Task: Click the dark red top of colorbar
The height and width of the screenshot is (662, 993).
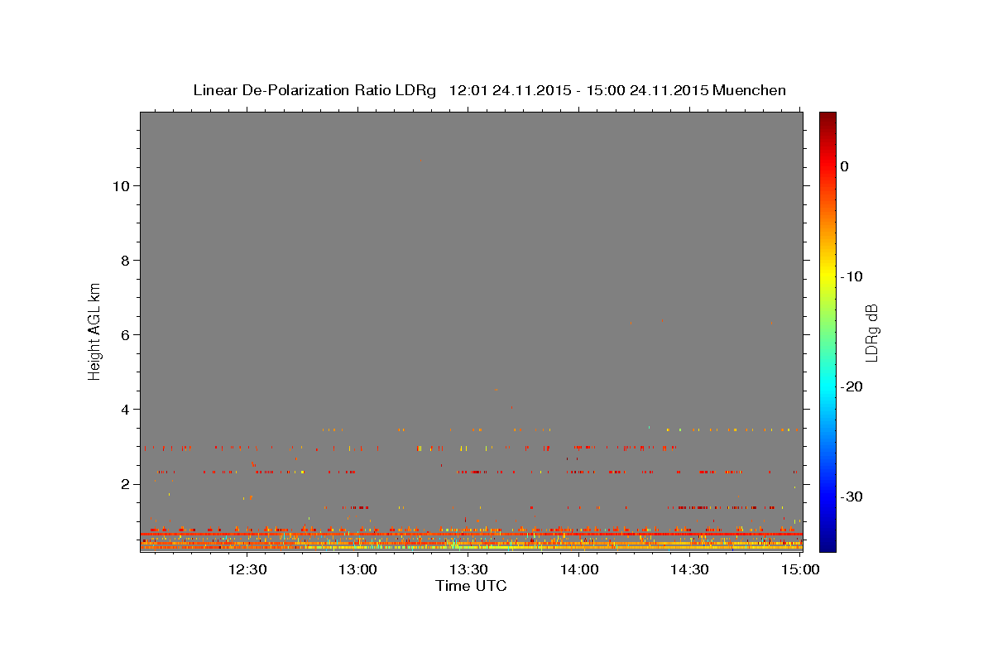Action: pyautogui.click(x=827, y=118)
